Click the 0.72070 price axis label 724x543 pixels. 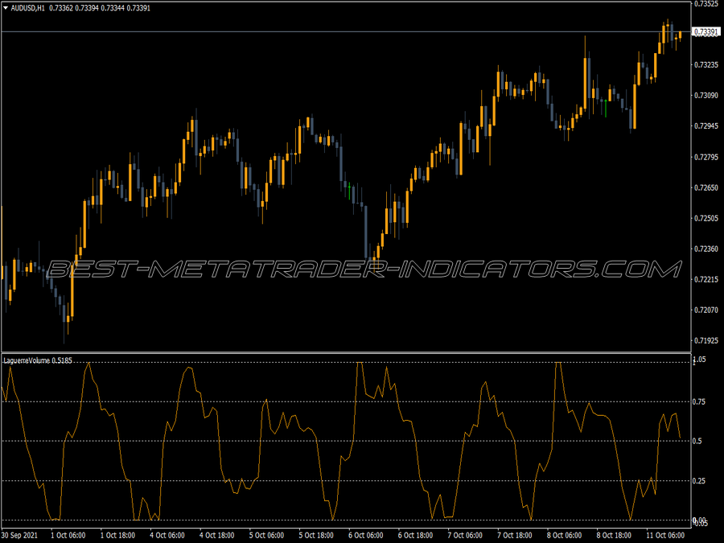(x=706, y=310)
